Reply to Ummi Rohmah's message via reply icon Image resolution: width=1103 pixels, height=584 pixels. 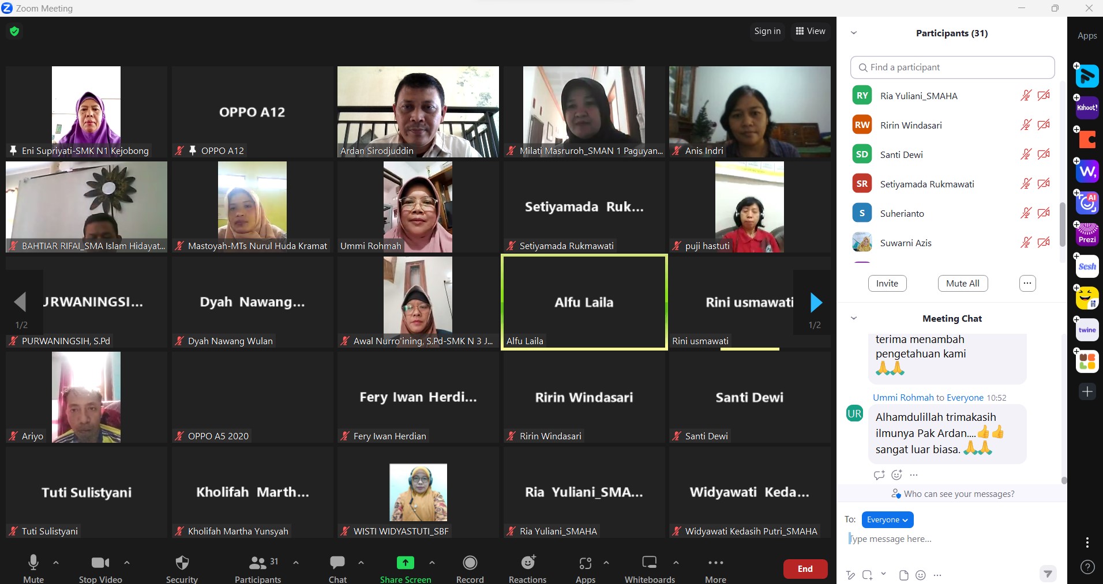879,475
